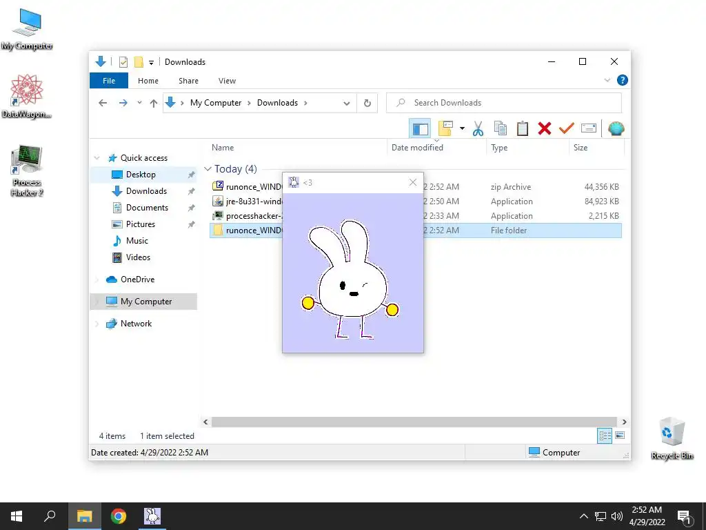Select OneDrive in the navigation pane
The image size is (706, 530).
(x=137, y=279)
